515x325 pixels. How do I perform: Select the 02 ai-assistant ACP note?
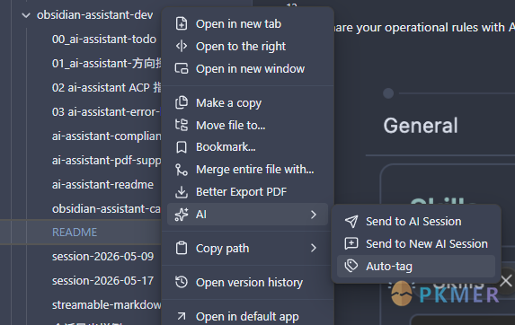(106, 88)
